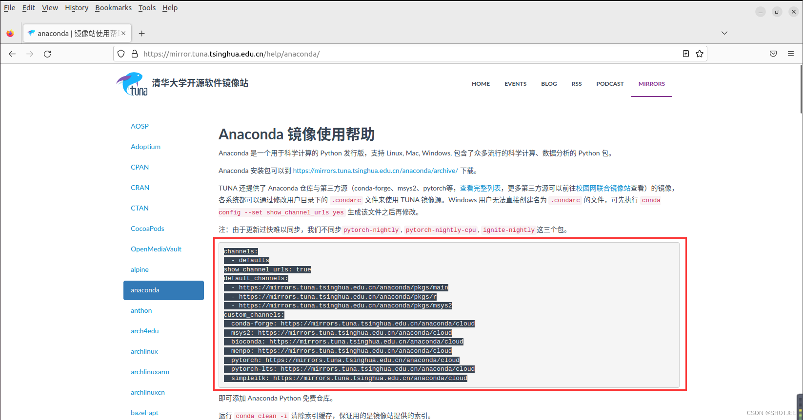Open AOSP help in sidebar
803x420 pixels.
pos(140,126)
